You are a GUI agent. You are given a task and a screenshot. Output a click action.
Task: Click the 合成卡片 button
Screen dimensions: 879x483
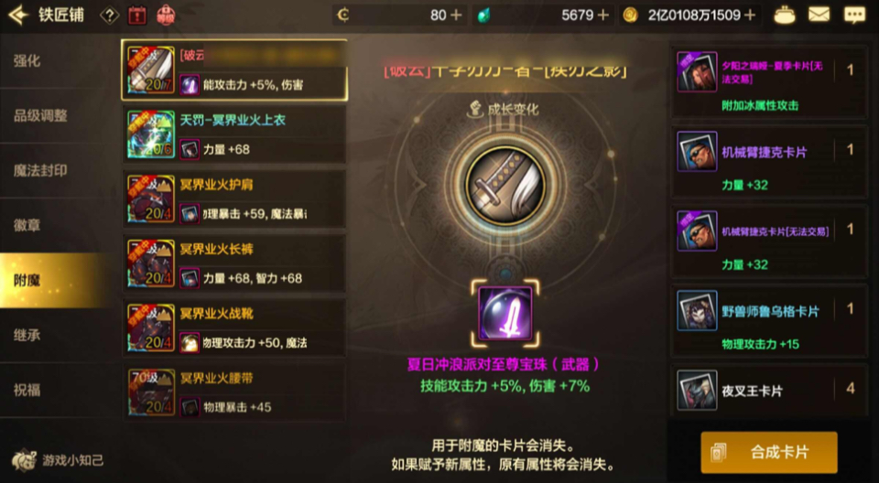click(768, 452)
